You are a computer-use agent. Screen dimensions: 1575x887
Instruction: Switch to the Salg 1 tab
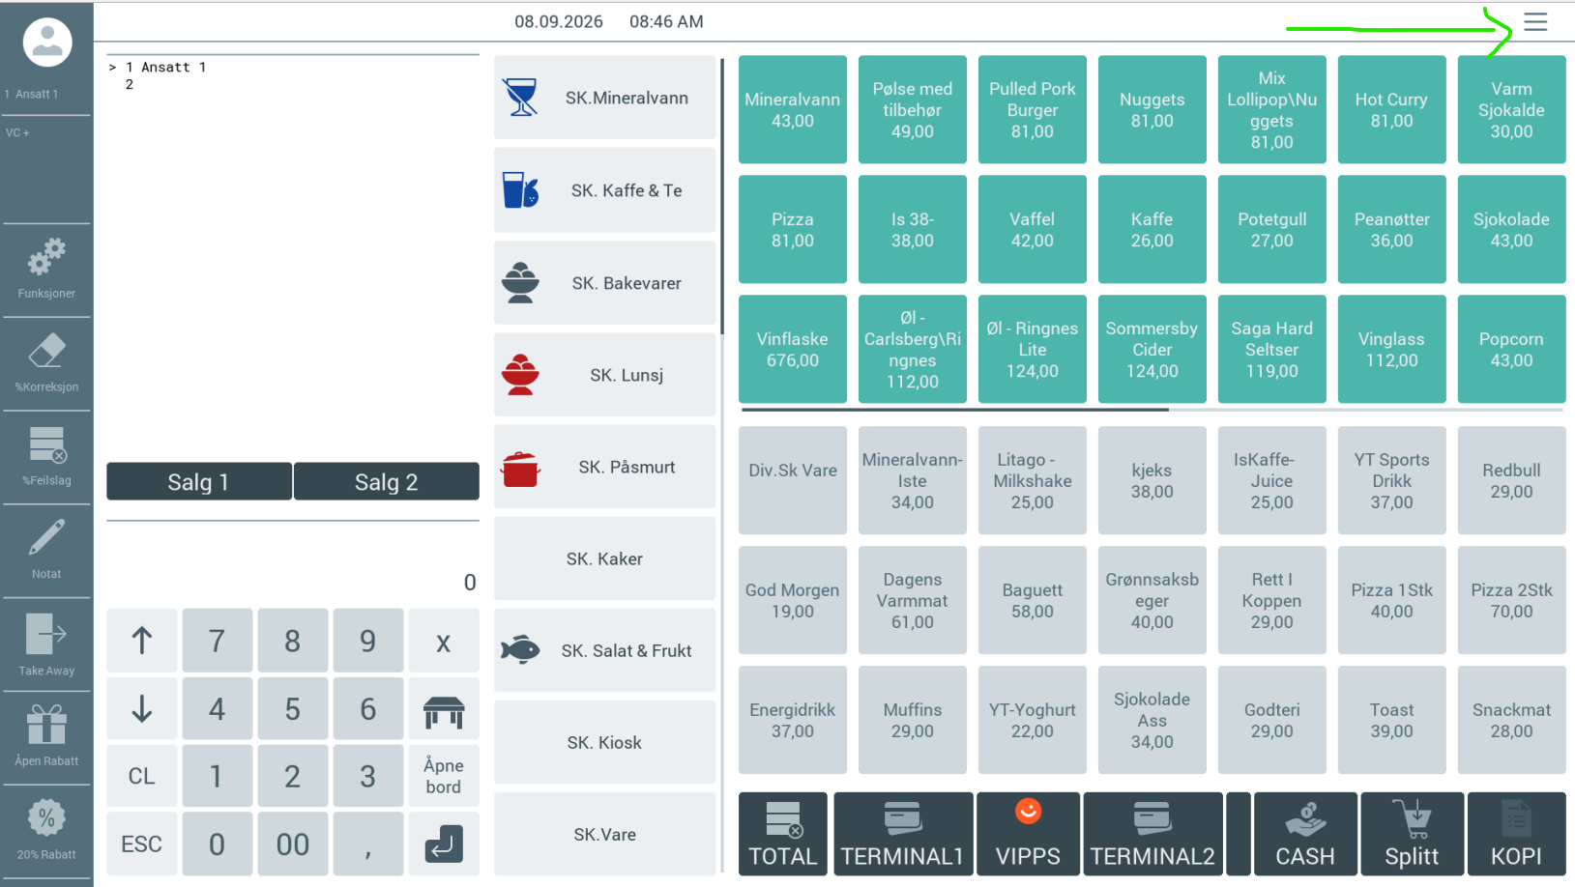pyautogui.click(x=199, y=481)
